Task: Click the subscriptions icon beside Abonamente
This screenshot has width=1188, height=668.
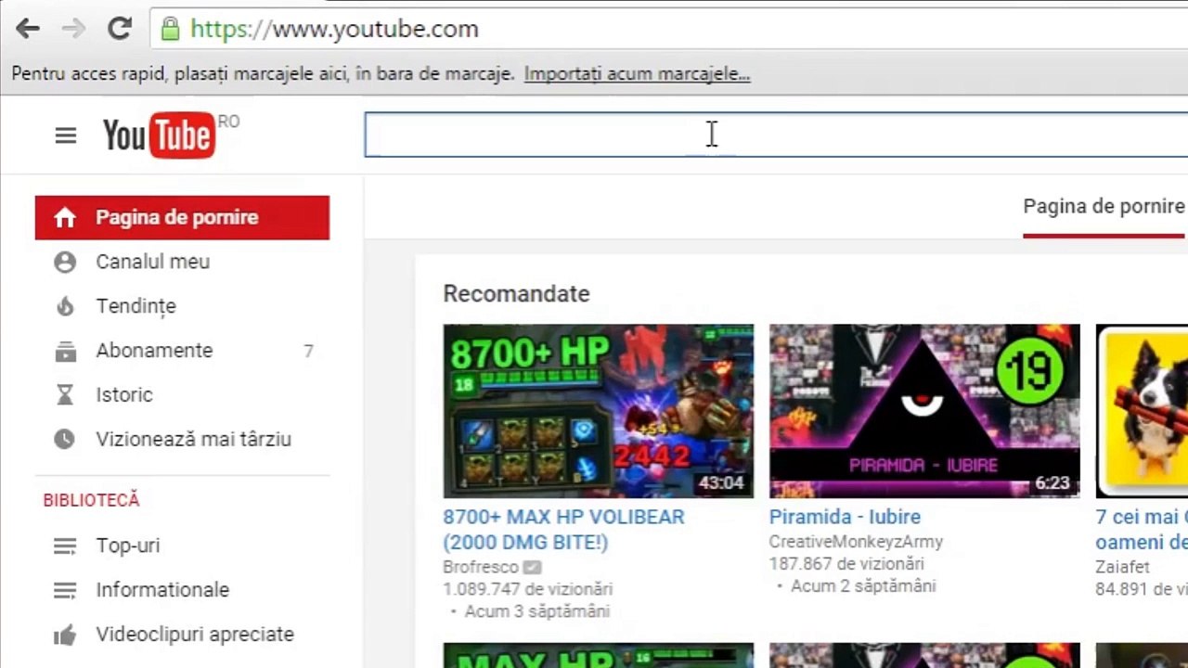Action: 65,351
